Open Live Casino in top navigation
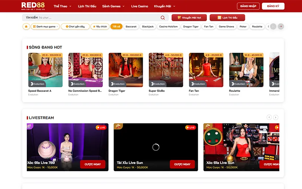Screen dimensions: 302x189 tap(140, 6)
